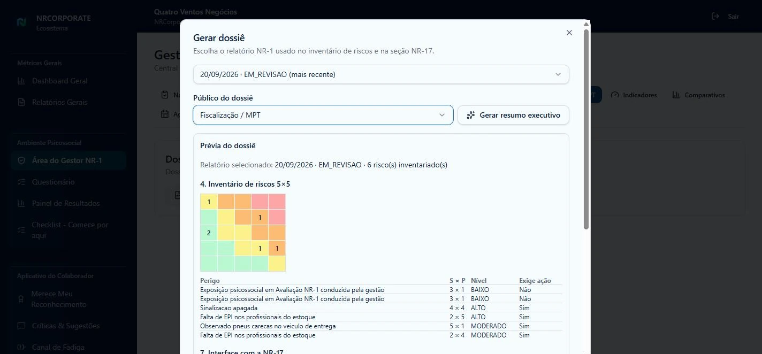Image resolution: width=762 pixels, height=354 pixels.
Task: Click the Checklist - Comece por aqui icon
Action: (21, 230)
